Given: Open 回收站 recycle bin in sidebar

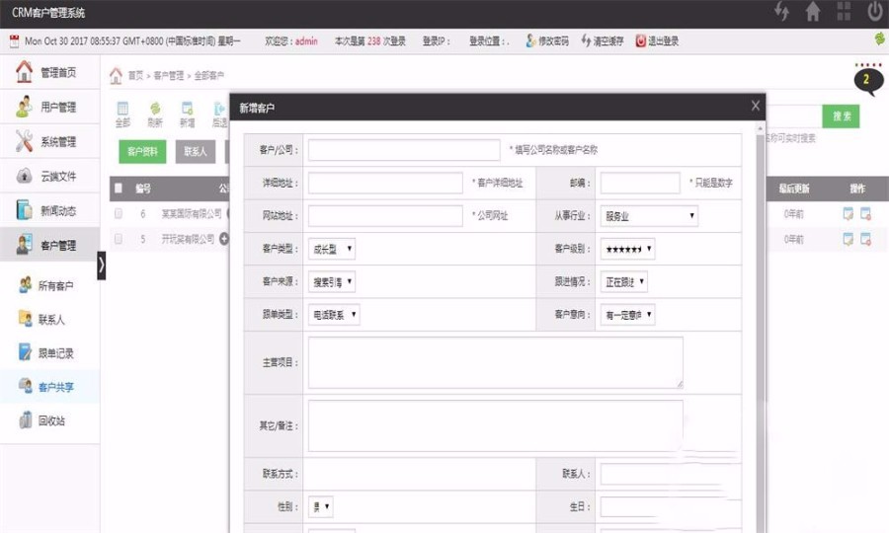Looking at the screenshot, I should 50,420.
